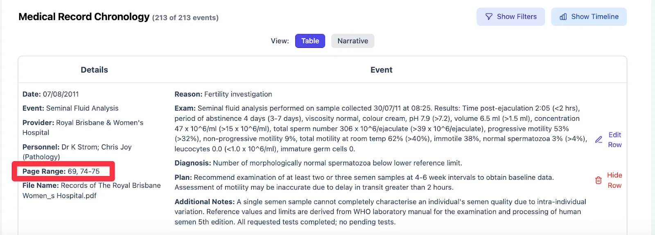The width and height of the screenshot is (655, 235).
Task: Click the Diagnosis line in the Event column
Action: tap(318, 163)
